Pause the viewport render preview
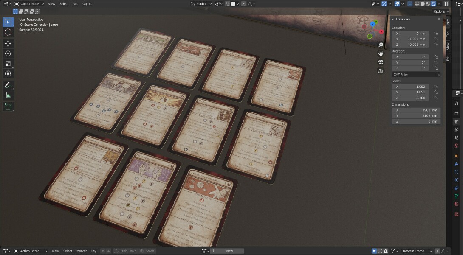 (446, 4)
